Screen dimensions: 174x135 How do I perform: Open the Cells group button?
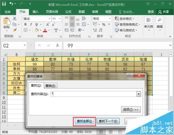[149, 24]
